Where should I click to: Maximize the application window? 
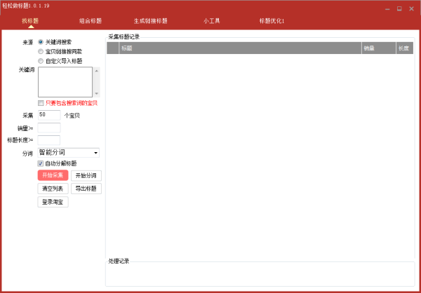[399, 8]
